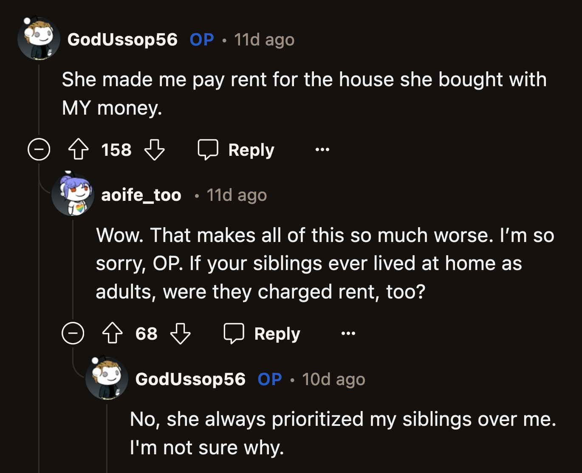Collapse aoife_too's reply thread
The image size is (582, 473).
click(x=73, y=333)
